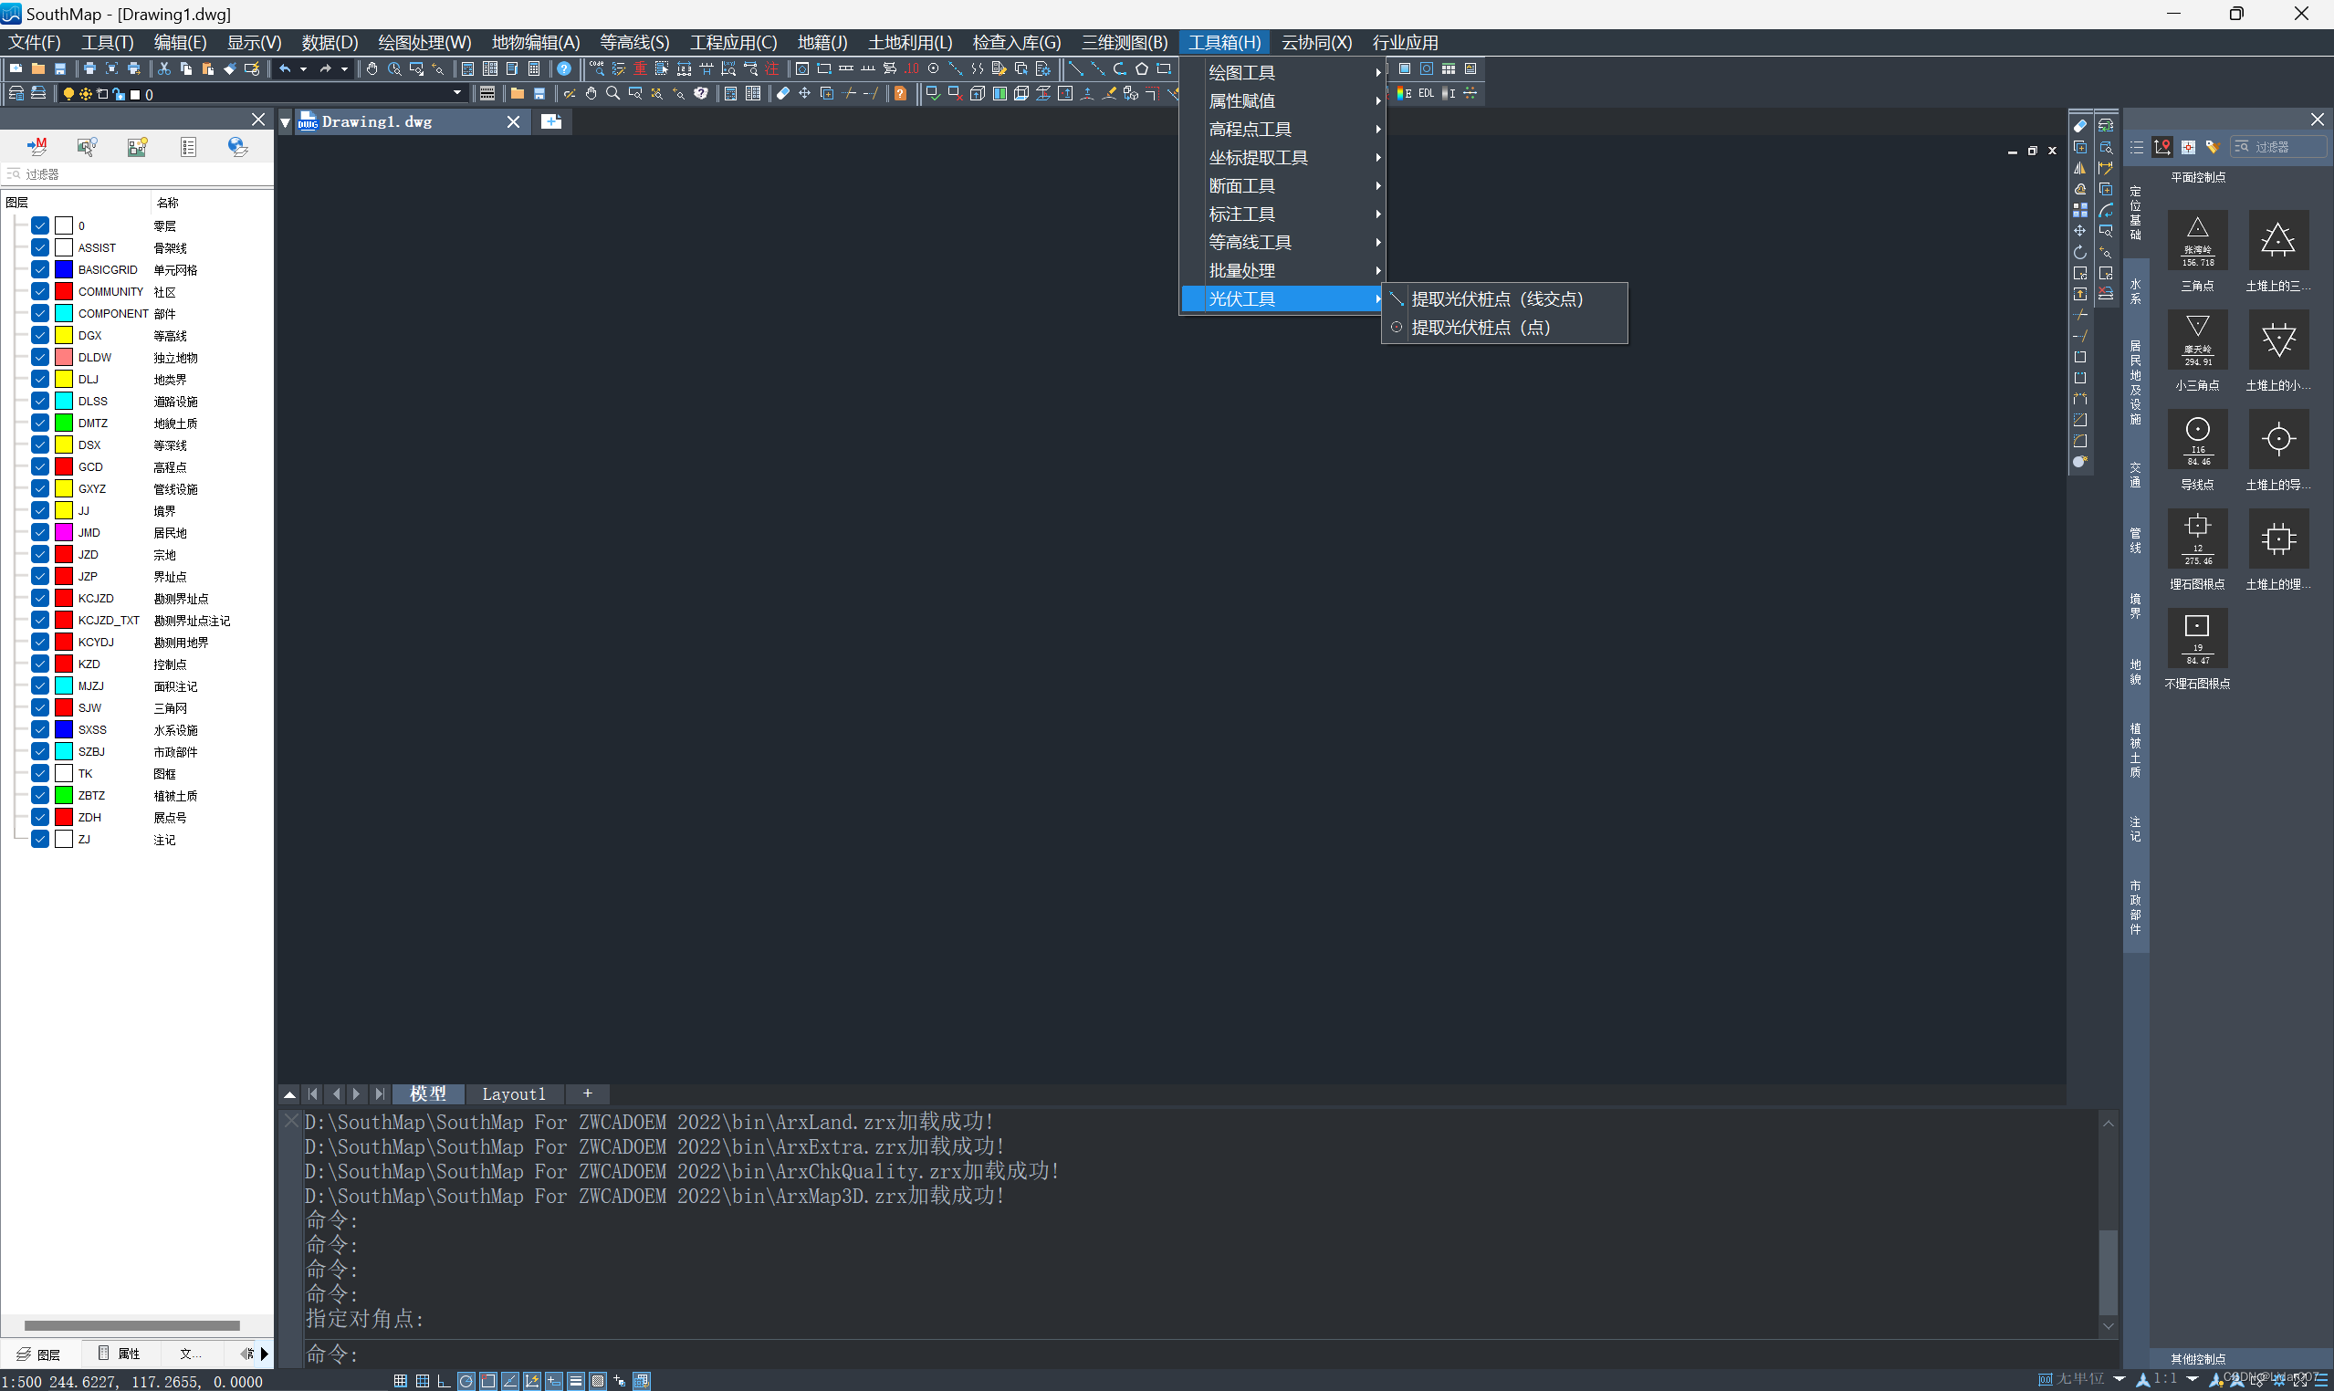Toggle the JMD layer checkbox
The width and height of the screenshot is (2334, 1391).
coord(40,532)
